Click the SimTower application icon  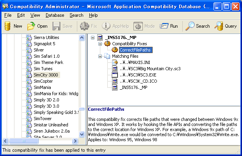point(29,119)
